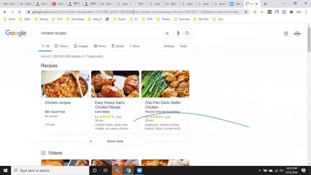Image resolution: width=311 pixels, height=175 pixels.
Task: Click the site lock icon in address bar
Action: tap(29, 12)
